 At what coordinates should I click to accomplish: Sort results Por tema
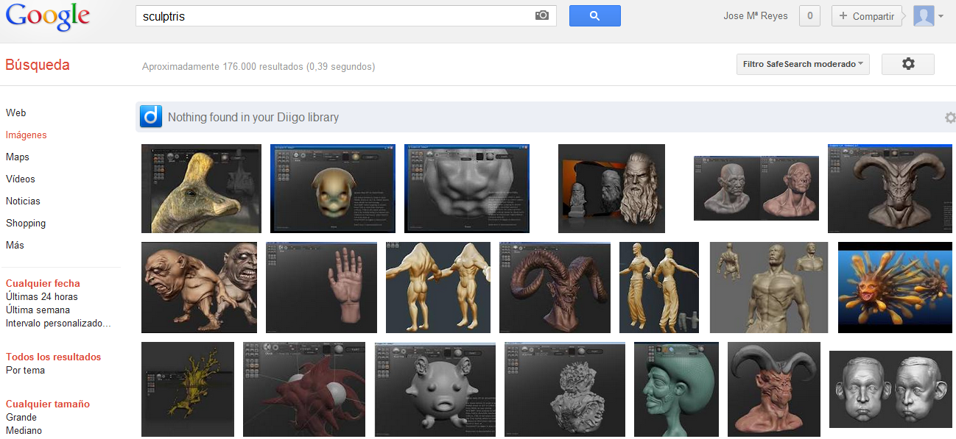(x=26, y=370)
